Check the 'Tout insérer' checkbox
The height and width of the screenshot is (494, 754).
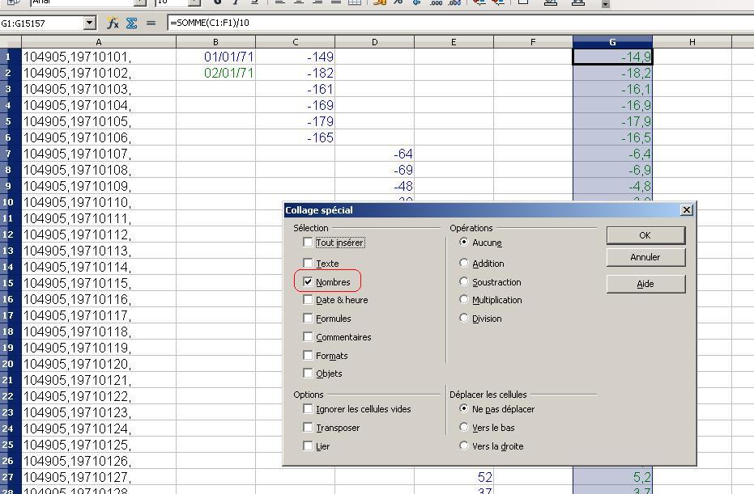(x=308, y=242)
